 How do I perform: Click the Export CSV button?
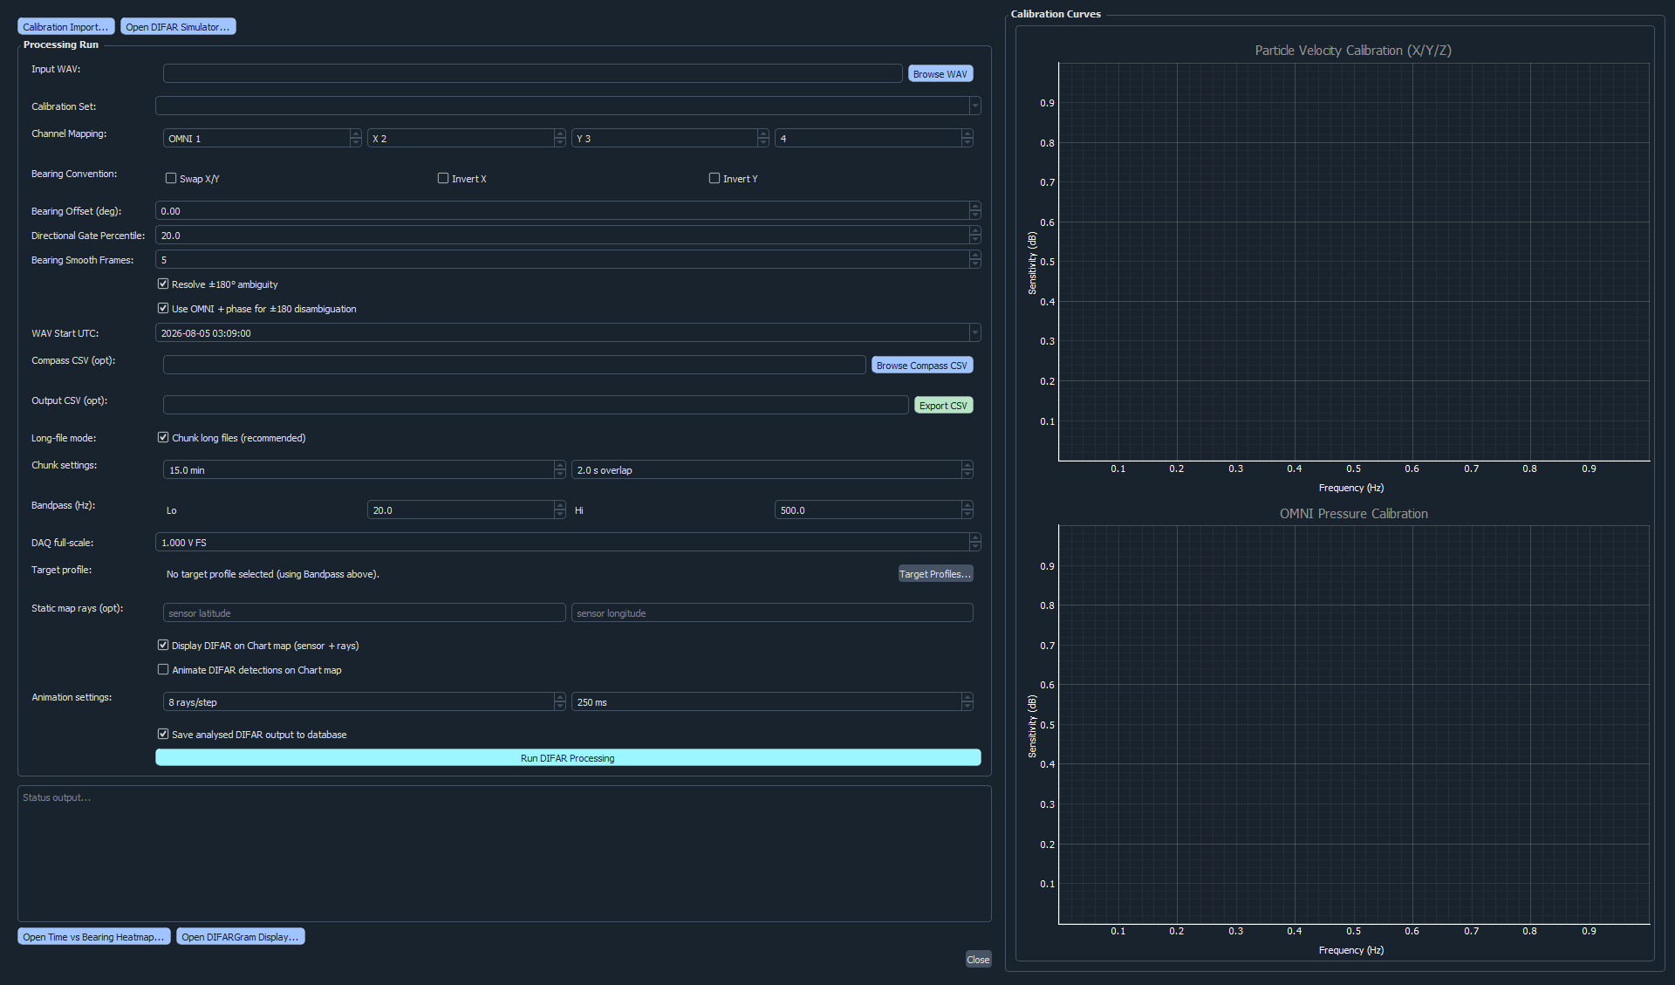[x=942, y=406]
